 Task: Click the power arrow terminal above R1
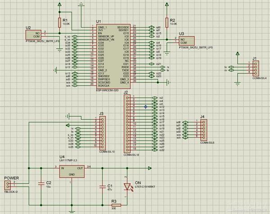tap(59, 5)
